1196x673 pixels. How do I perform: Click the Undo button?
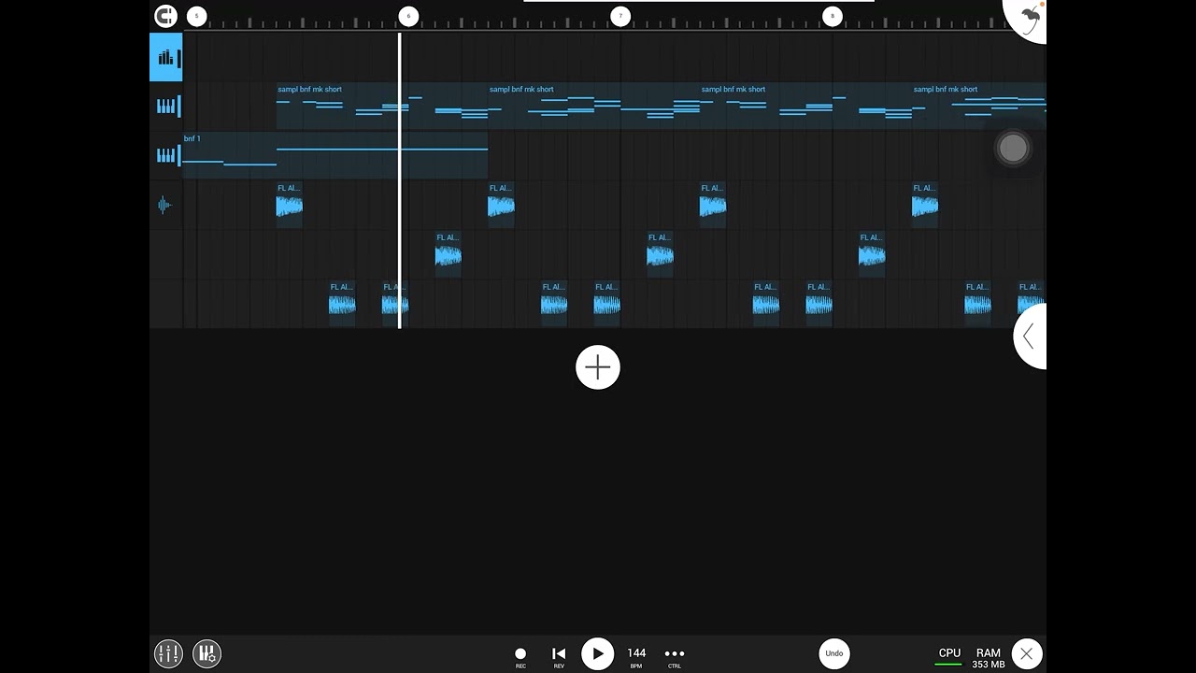pyautogui.click(x=834, y=653)
